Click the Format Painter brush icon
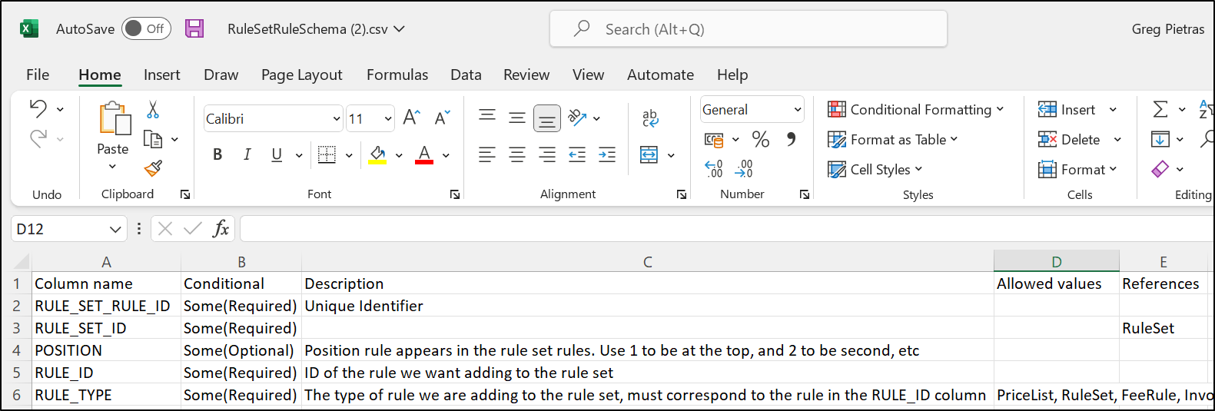Image resolution: width=1215 pixels, height=411 pixels. click(153, 168)
